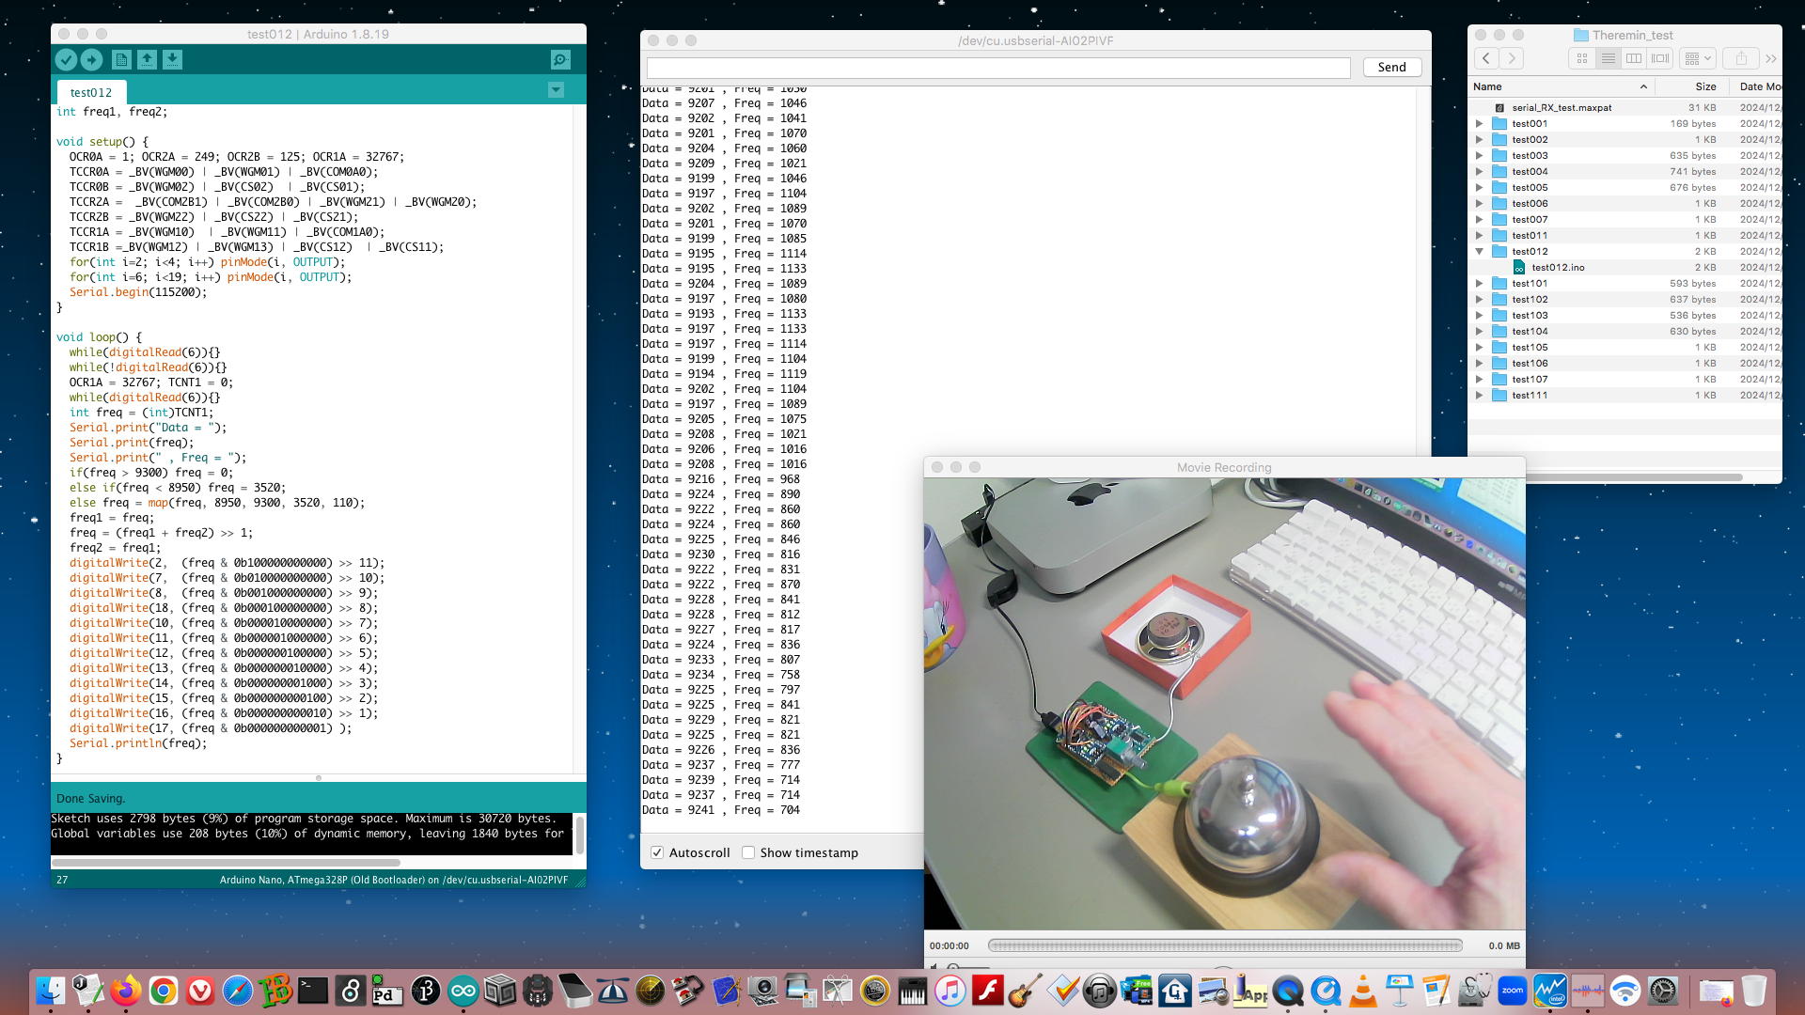This screenshot has width=1805, height=1015.
Task: Switch Finder to column view
Action: pyautogui.click(x=1634, y=58)
